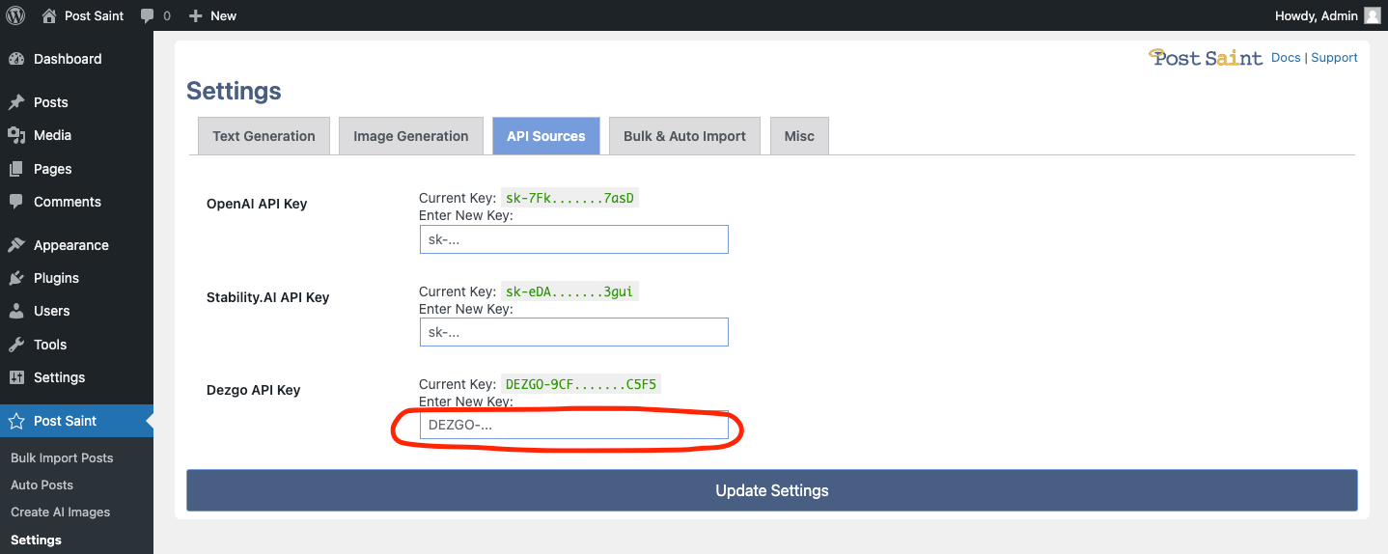1388x554 pixels.
Task: Click the Media icon in sidebar
Action: pyautogui.click(x=16, y=135)
